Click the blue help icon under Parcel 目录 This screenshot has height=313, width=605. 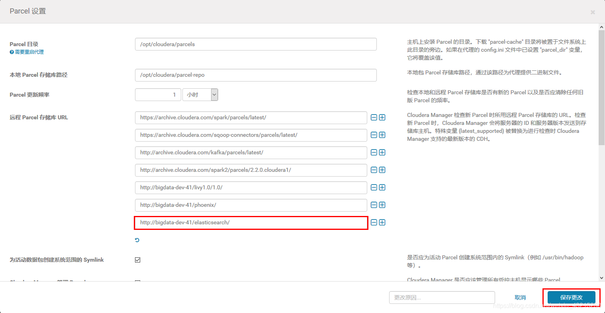pos(12,52)
